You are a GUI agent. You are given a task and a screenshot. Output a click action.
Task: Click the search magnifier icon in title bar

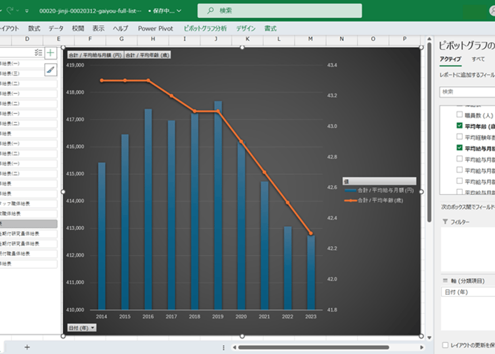[x=211, y=11]
